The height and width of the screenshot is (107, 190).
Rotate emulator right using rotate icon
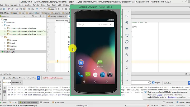tap(127, 42)
